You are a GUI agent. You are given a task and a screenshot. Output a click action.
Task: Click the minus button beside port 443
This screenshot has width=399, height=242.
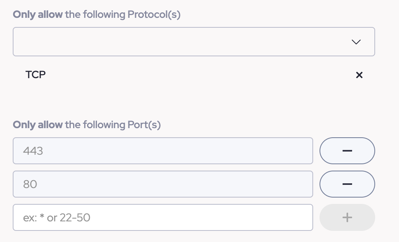347,151
